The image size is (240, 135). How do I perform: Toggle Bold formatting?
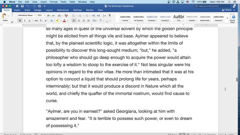tap(20, 21)
